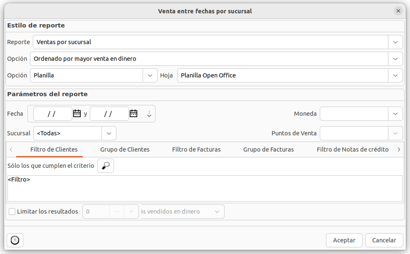
Task: Click the clock icon at bottom left
Action: [15, 240]
